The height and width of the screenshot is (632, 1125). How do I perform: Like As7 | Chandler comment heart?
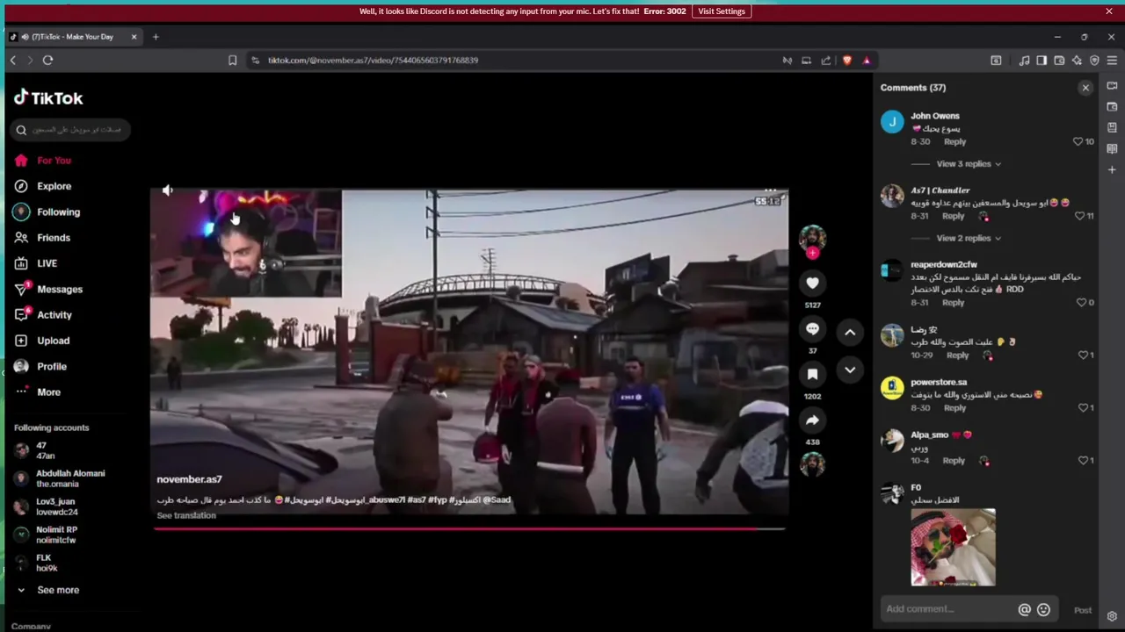click(1079, 216)
